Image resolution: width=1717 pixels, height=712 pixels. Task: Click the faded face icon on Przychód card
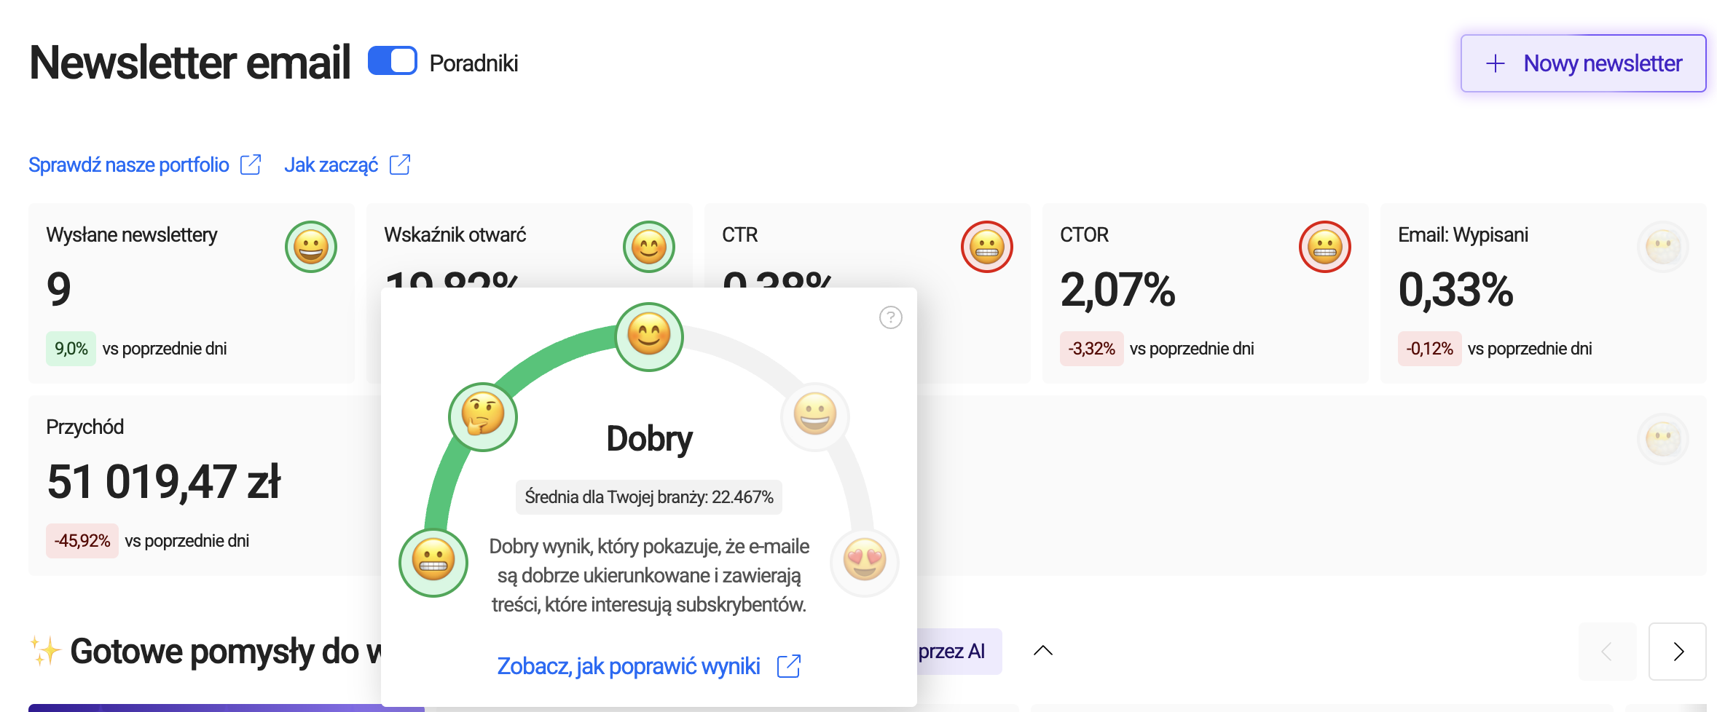click(1663, 439)
